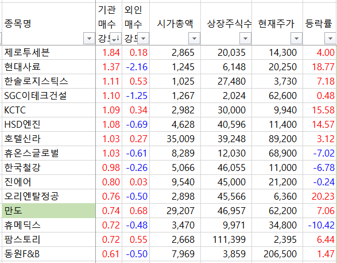Select the 9,971 listed shares cell
Screen dimensions: 337x263
(x=226, y=225)
